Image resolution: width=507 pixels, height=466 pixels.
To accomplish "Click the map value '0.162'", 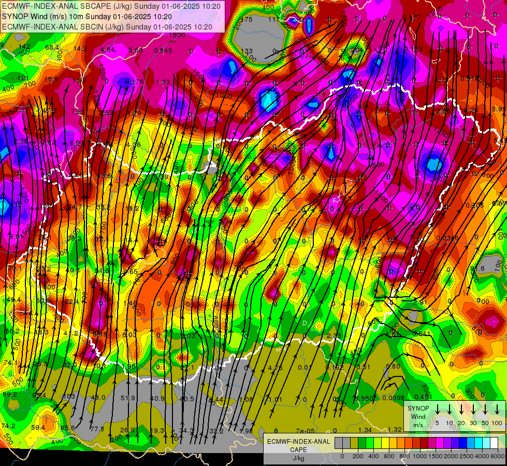I will [335, 367].
